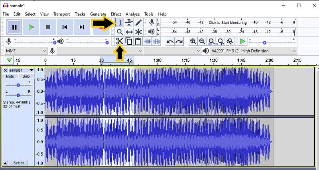Image resolution: width=319 pixels, height=170 pixels.
Task: Open the Analyze menu
Action: tap(133, 14)
